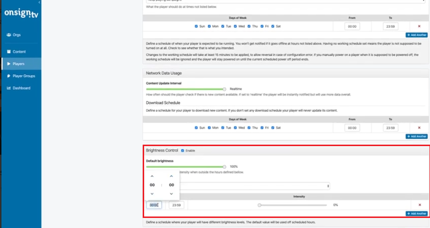Screen dimensions: 430x228
Task: Toggle Wed in the Download Schedule row
Action: coord(235,128)
